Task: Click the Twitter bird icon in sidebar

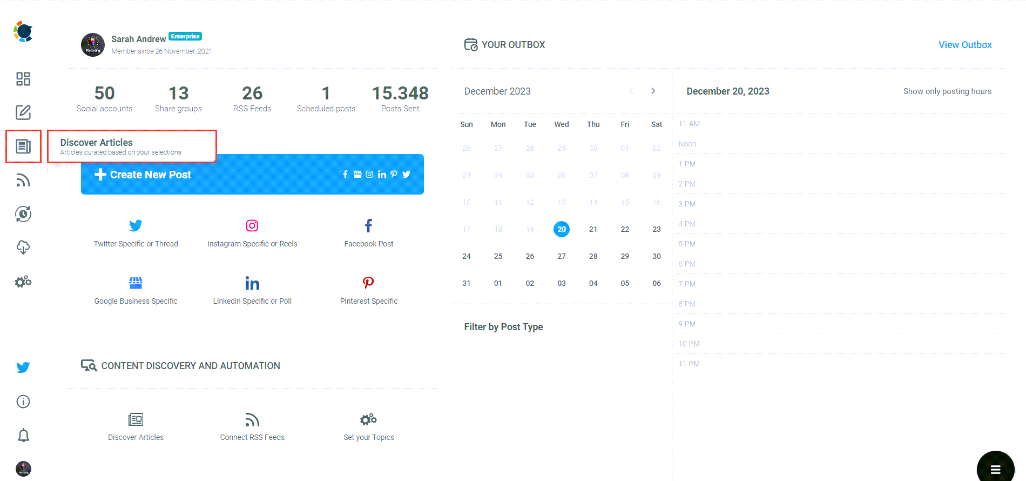Action: [x=23, y=368]
